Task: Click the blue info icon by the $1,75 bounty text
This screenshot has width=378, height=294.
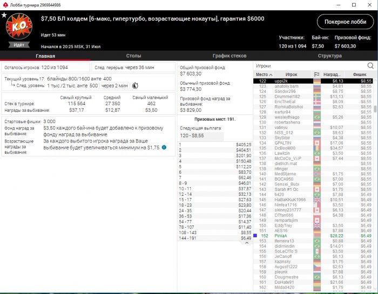Action: [164, 147]
